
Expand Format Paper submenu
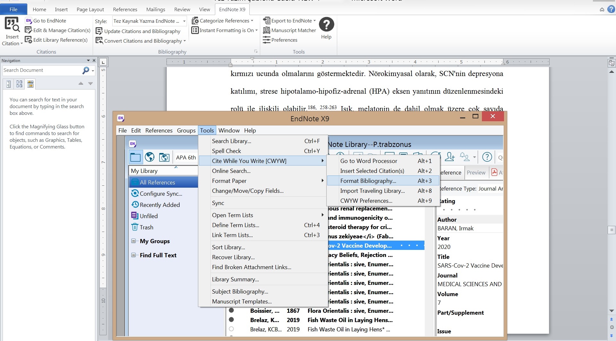click(263, 181)
